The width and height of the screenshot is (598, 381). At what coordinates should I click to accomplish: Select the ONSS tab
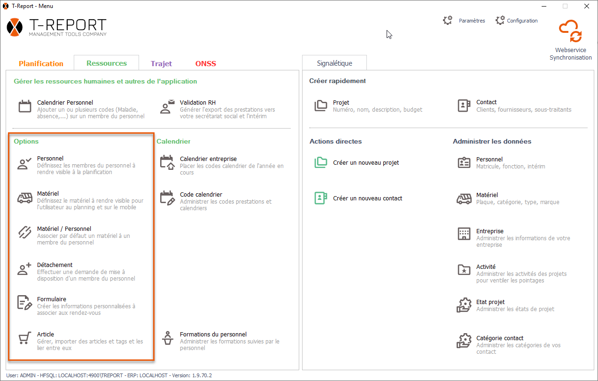(x=206, y=63)
